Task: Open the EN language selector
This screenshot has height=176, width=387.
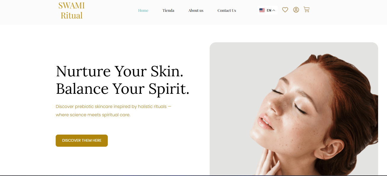Action: tap(268, 10)
